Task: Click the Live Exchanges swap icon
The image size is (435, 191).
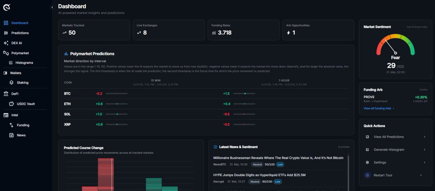Action: coord(139,33)
